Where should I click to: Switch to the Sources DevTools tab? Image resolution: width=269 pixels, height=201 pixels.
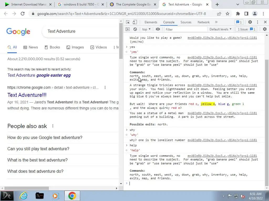coord(186,22)
